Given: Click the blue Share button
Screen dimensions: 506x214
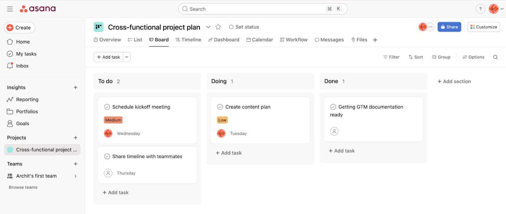Looking at the screenshot, I should click(449, 27).
